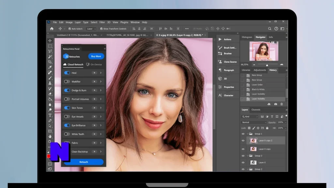Open the Help question mark icon
Viewport: 334px width, 188px height.
point(276,29)
